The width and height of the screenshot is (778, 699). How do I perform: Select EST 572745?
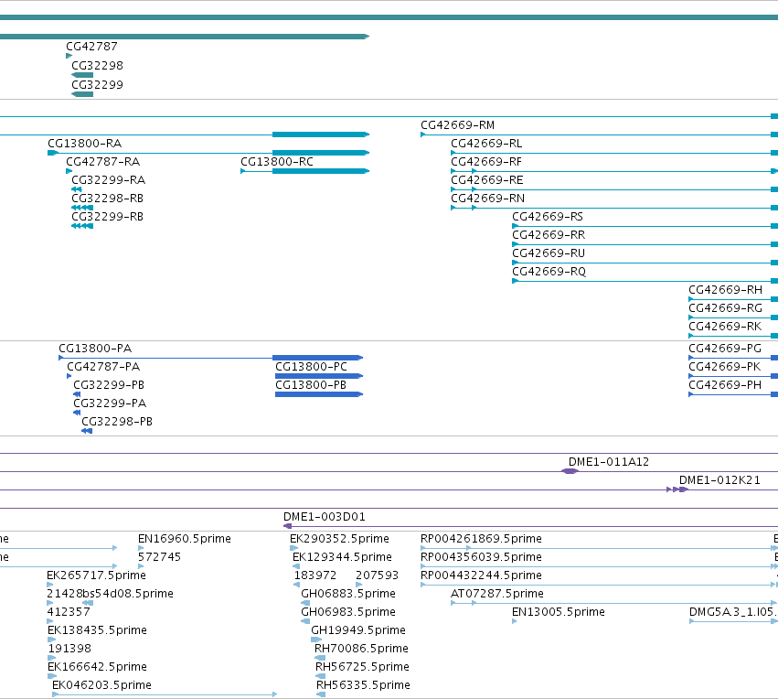159,557
